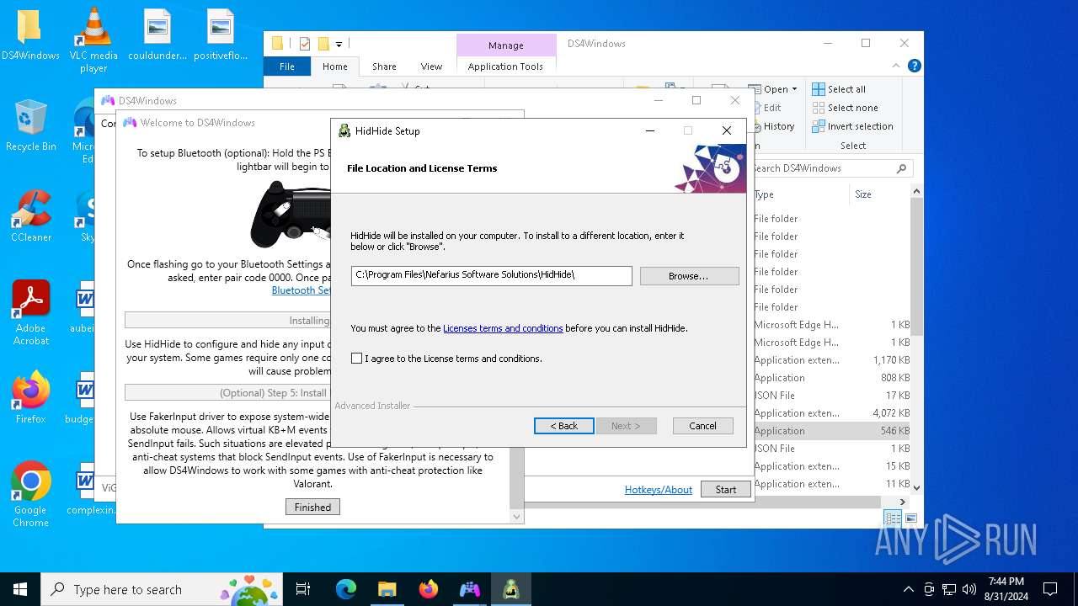This screenshot has width=1078, height=606.
Task: Expand the Open dropdown arrow in ribbon
Action: coord(794,89)
